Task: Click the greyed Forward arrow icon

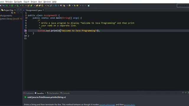Action: click(x=83, y=6)
